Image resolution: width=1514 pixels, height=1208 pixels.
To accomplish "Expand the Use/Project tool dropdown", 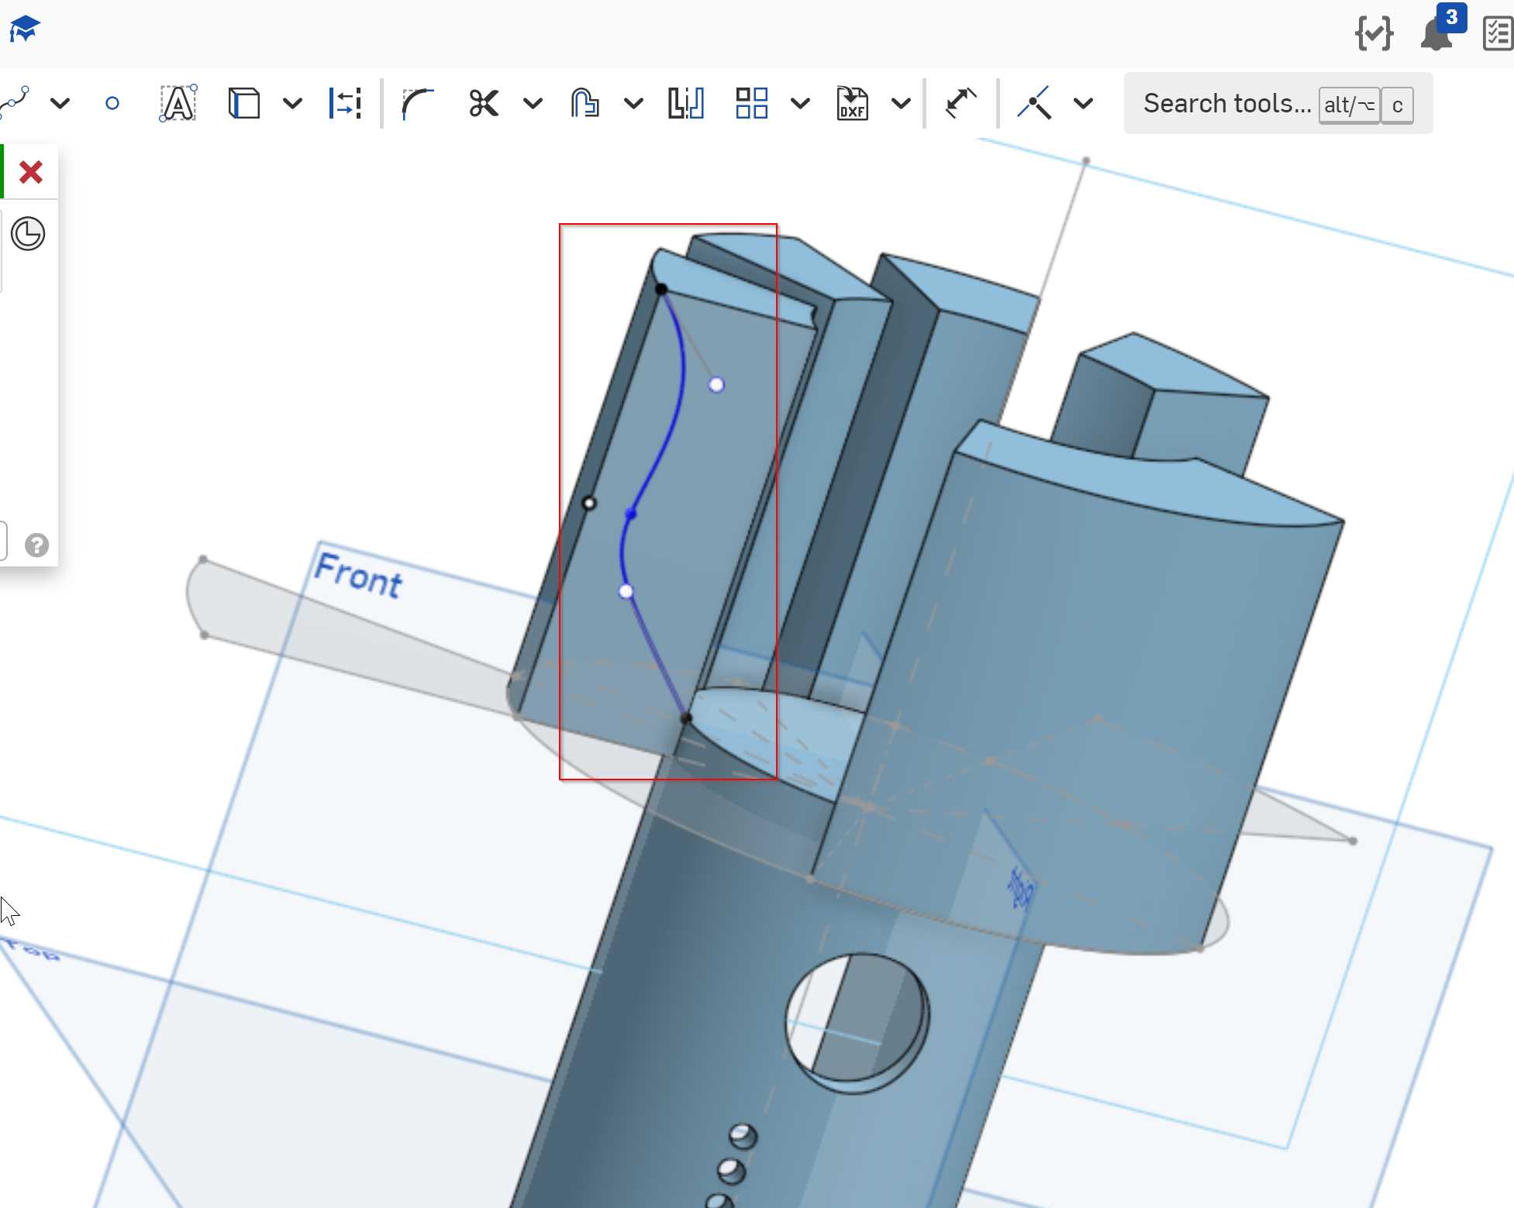I will point(292,103).
